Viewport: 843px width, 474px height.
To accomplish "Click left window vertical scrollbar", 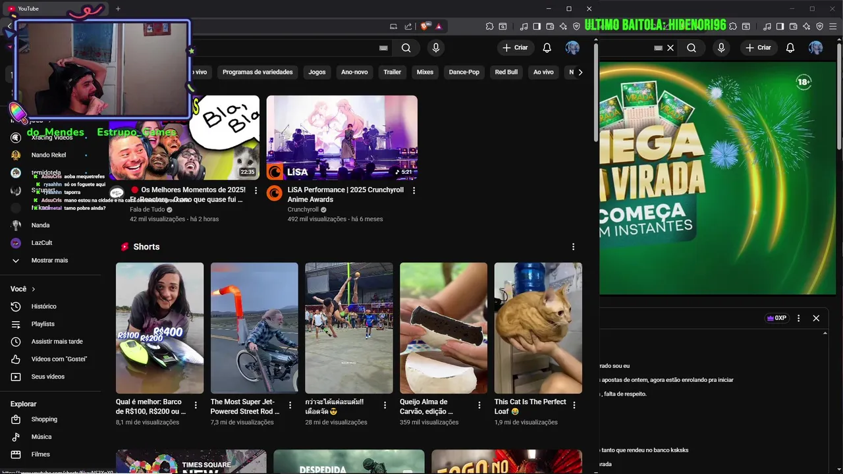I will click(x=596, y=92).
